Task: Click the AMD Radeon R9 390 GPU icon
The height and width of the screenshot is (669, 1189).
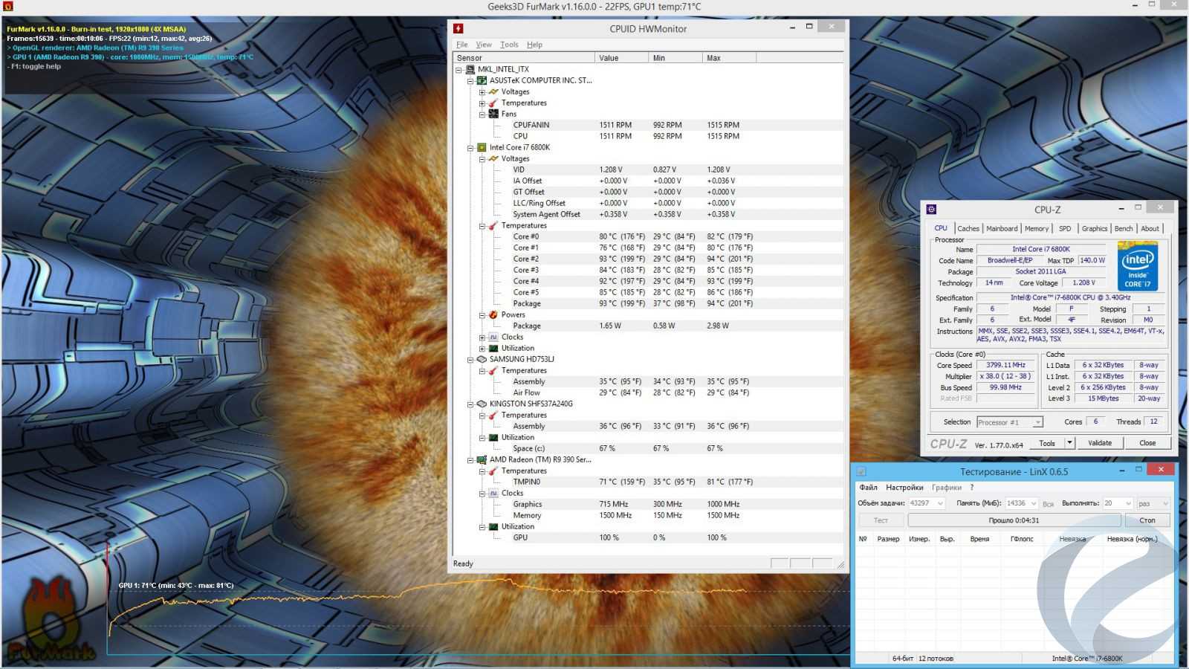Action: click(482, 459)
